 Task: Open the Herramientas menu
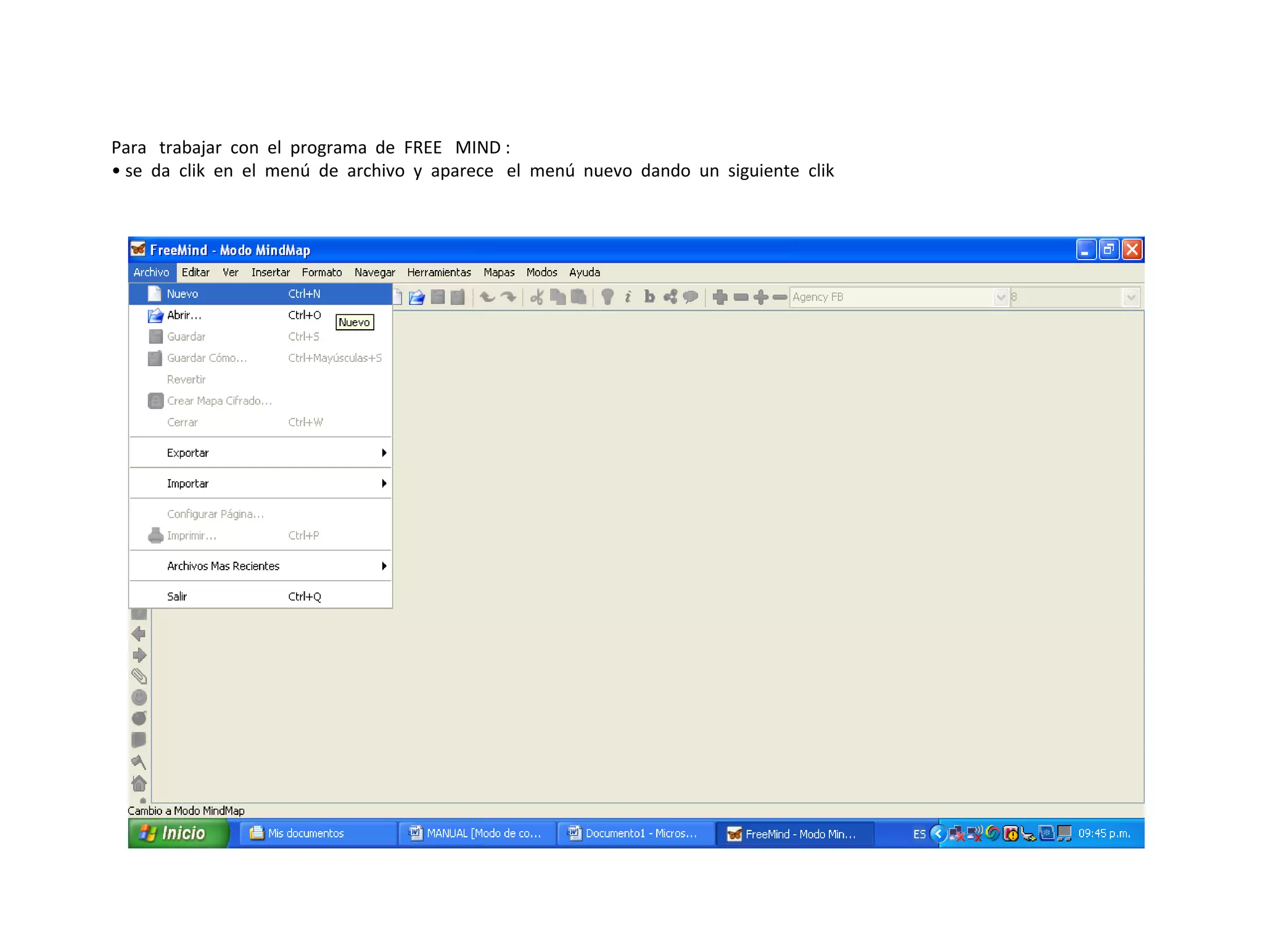[438, 273]
